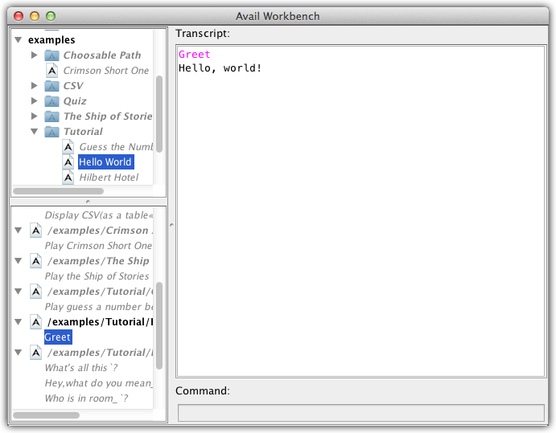Collapse the Tutorial folder arrow

click(35, 132)
